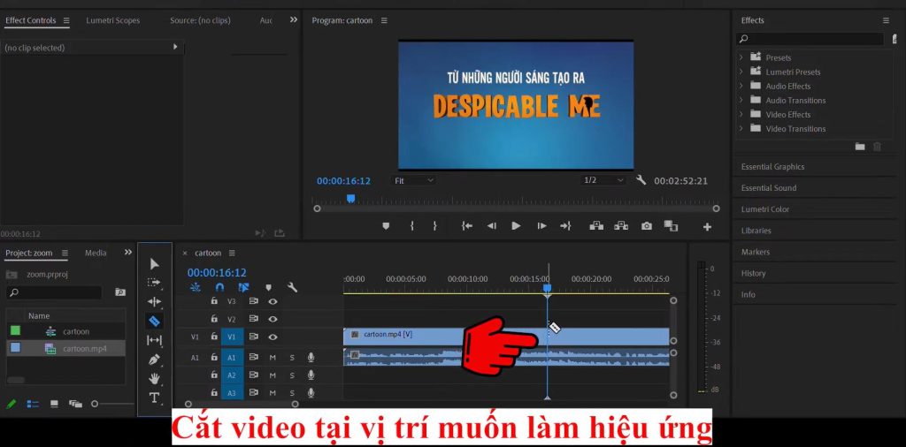Click the Mark Out bracket icon
The image size is (906, 447).
tap(435, 226)
